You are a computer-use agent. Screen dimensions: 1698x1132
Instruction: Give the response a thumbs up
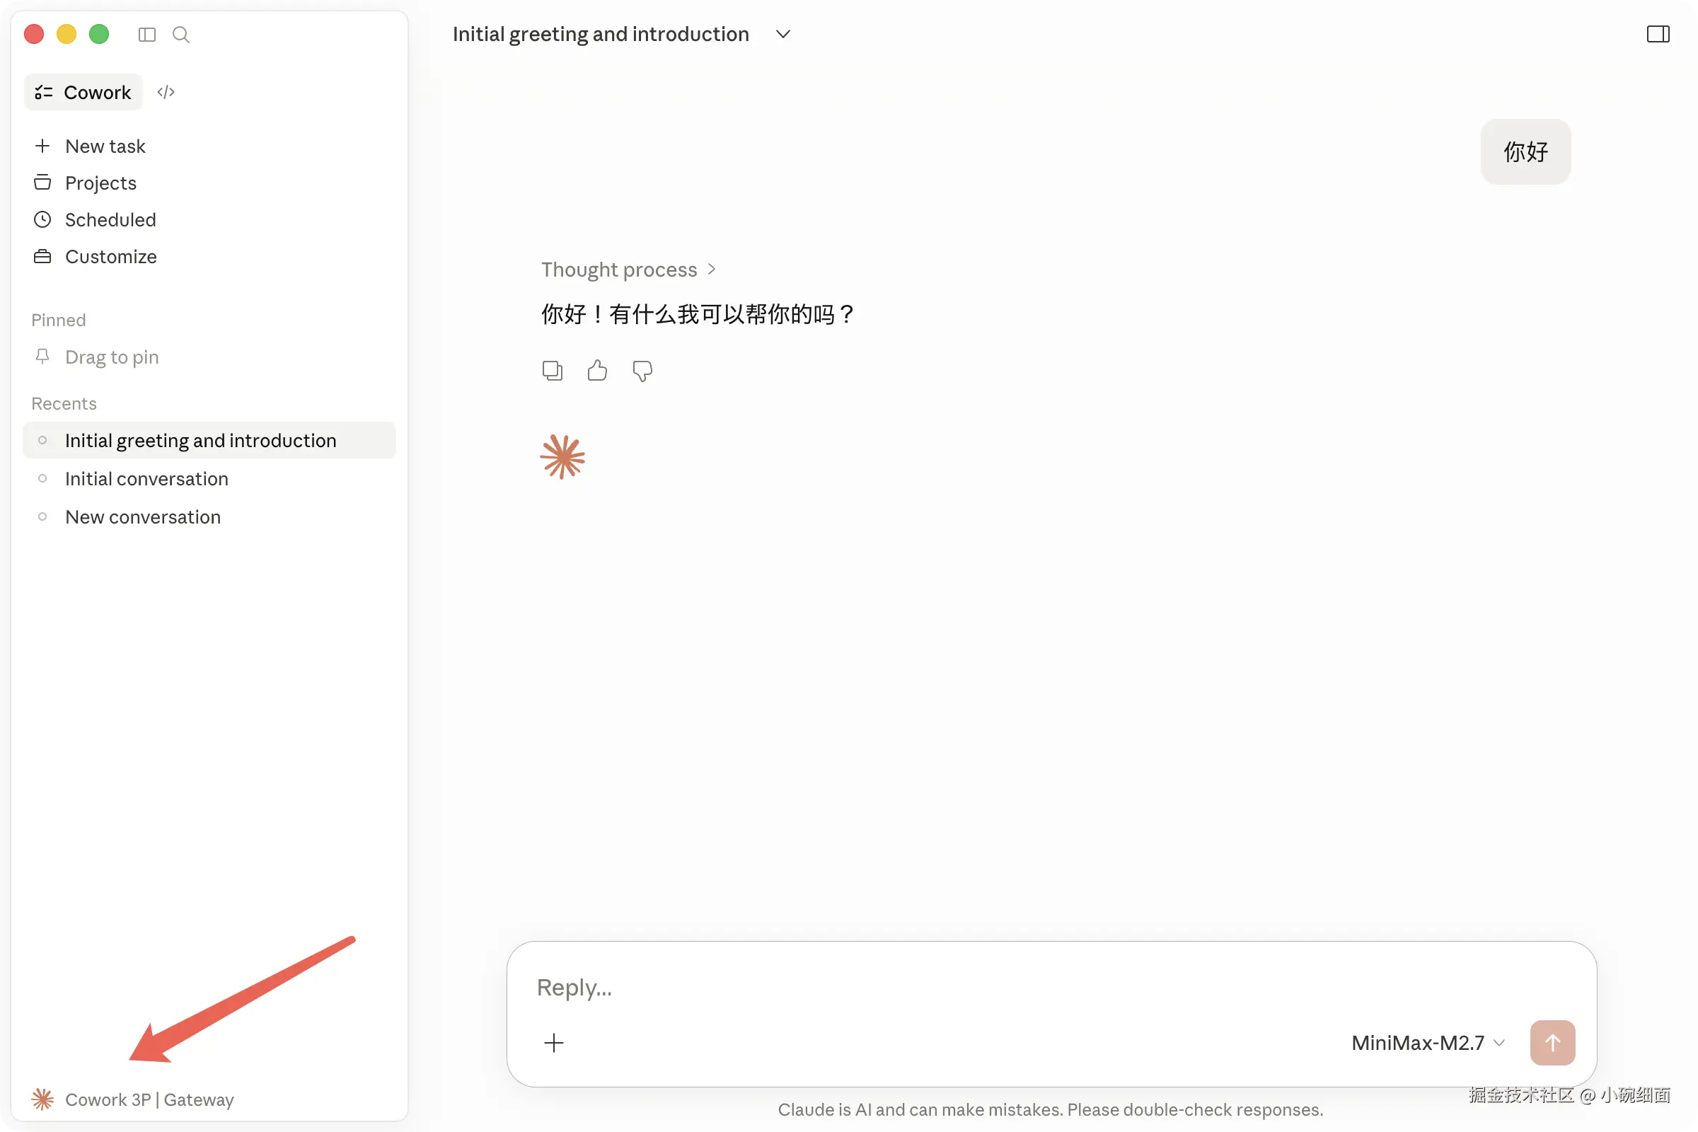[x=597, y=371]
